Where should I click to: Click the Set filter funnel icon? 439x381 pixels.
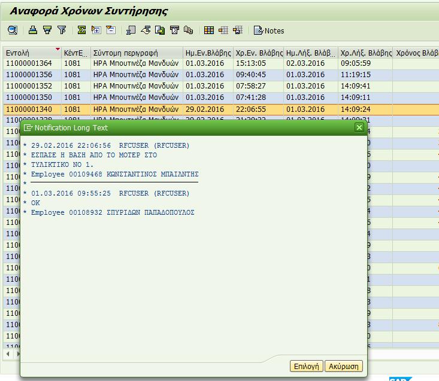pos(62,30)
